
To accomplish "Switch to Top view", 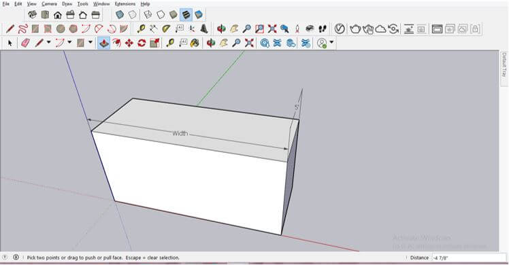I will click(45, 14).
